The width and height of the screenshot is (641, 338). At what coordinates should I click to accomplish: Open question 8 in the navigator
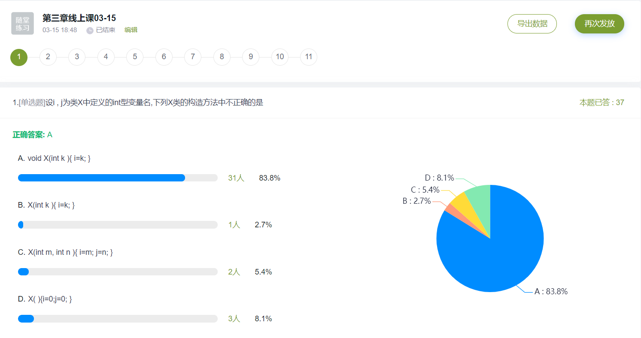[x=222, y=57]
